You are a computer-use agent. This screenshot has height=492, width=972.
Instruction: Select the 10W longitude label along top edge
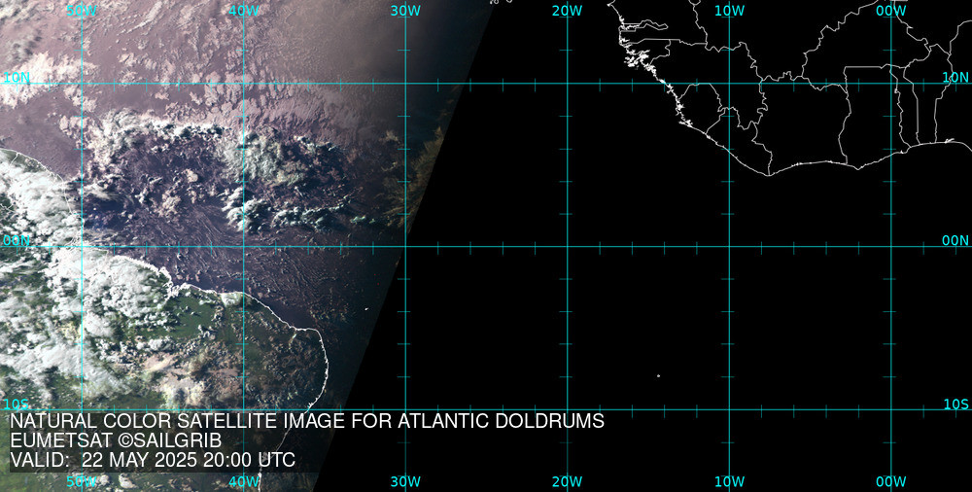click(729, 11)
